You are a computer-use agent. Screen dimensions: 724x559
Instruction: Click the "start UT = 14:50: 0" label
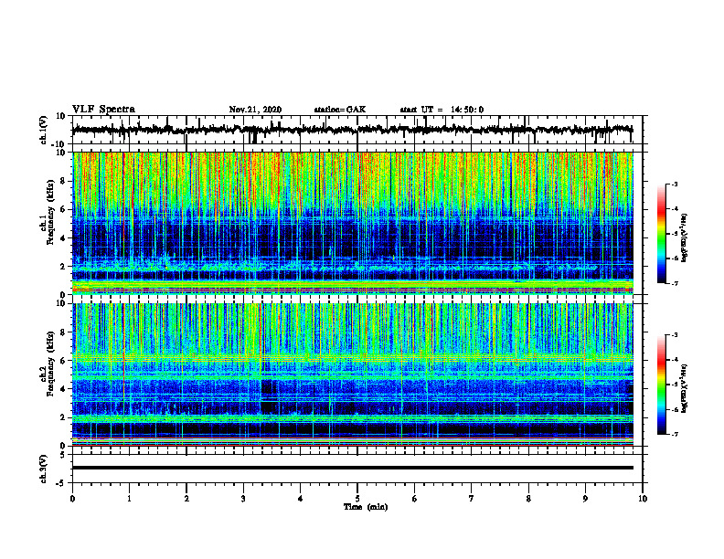442,110
